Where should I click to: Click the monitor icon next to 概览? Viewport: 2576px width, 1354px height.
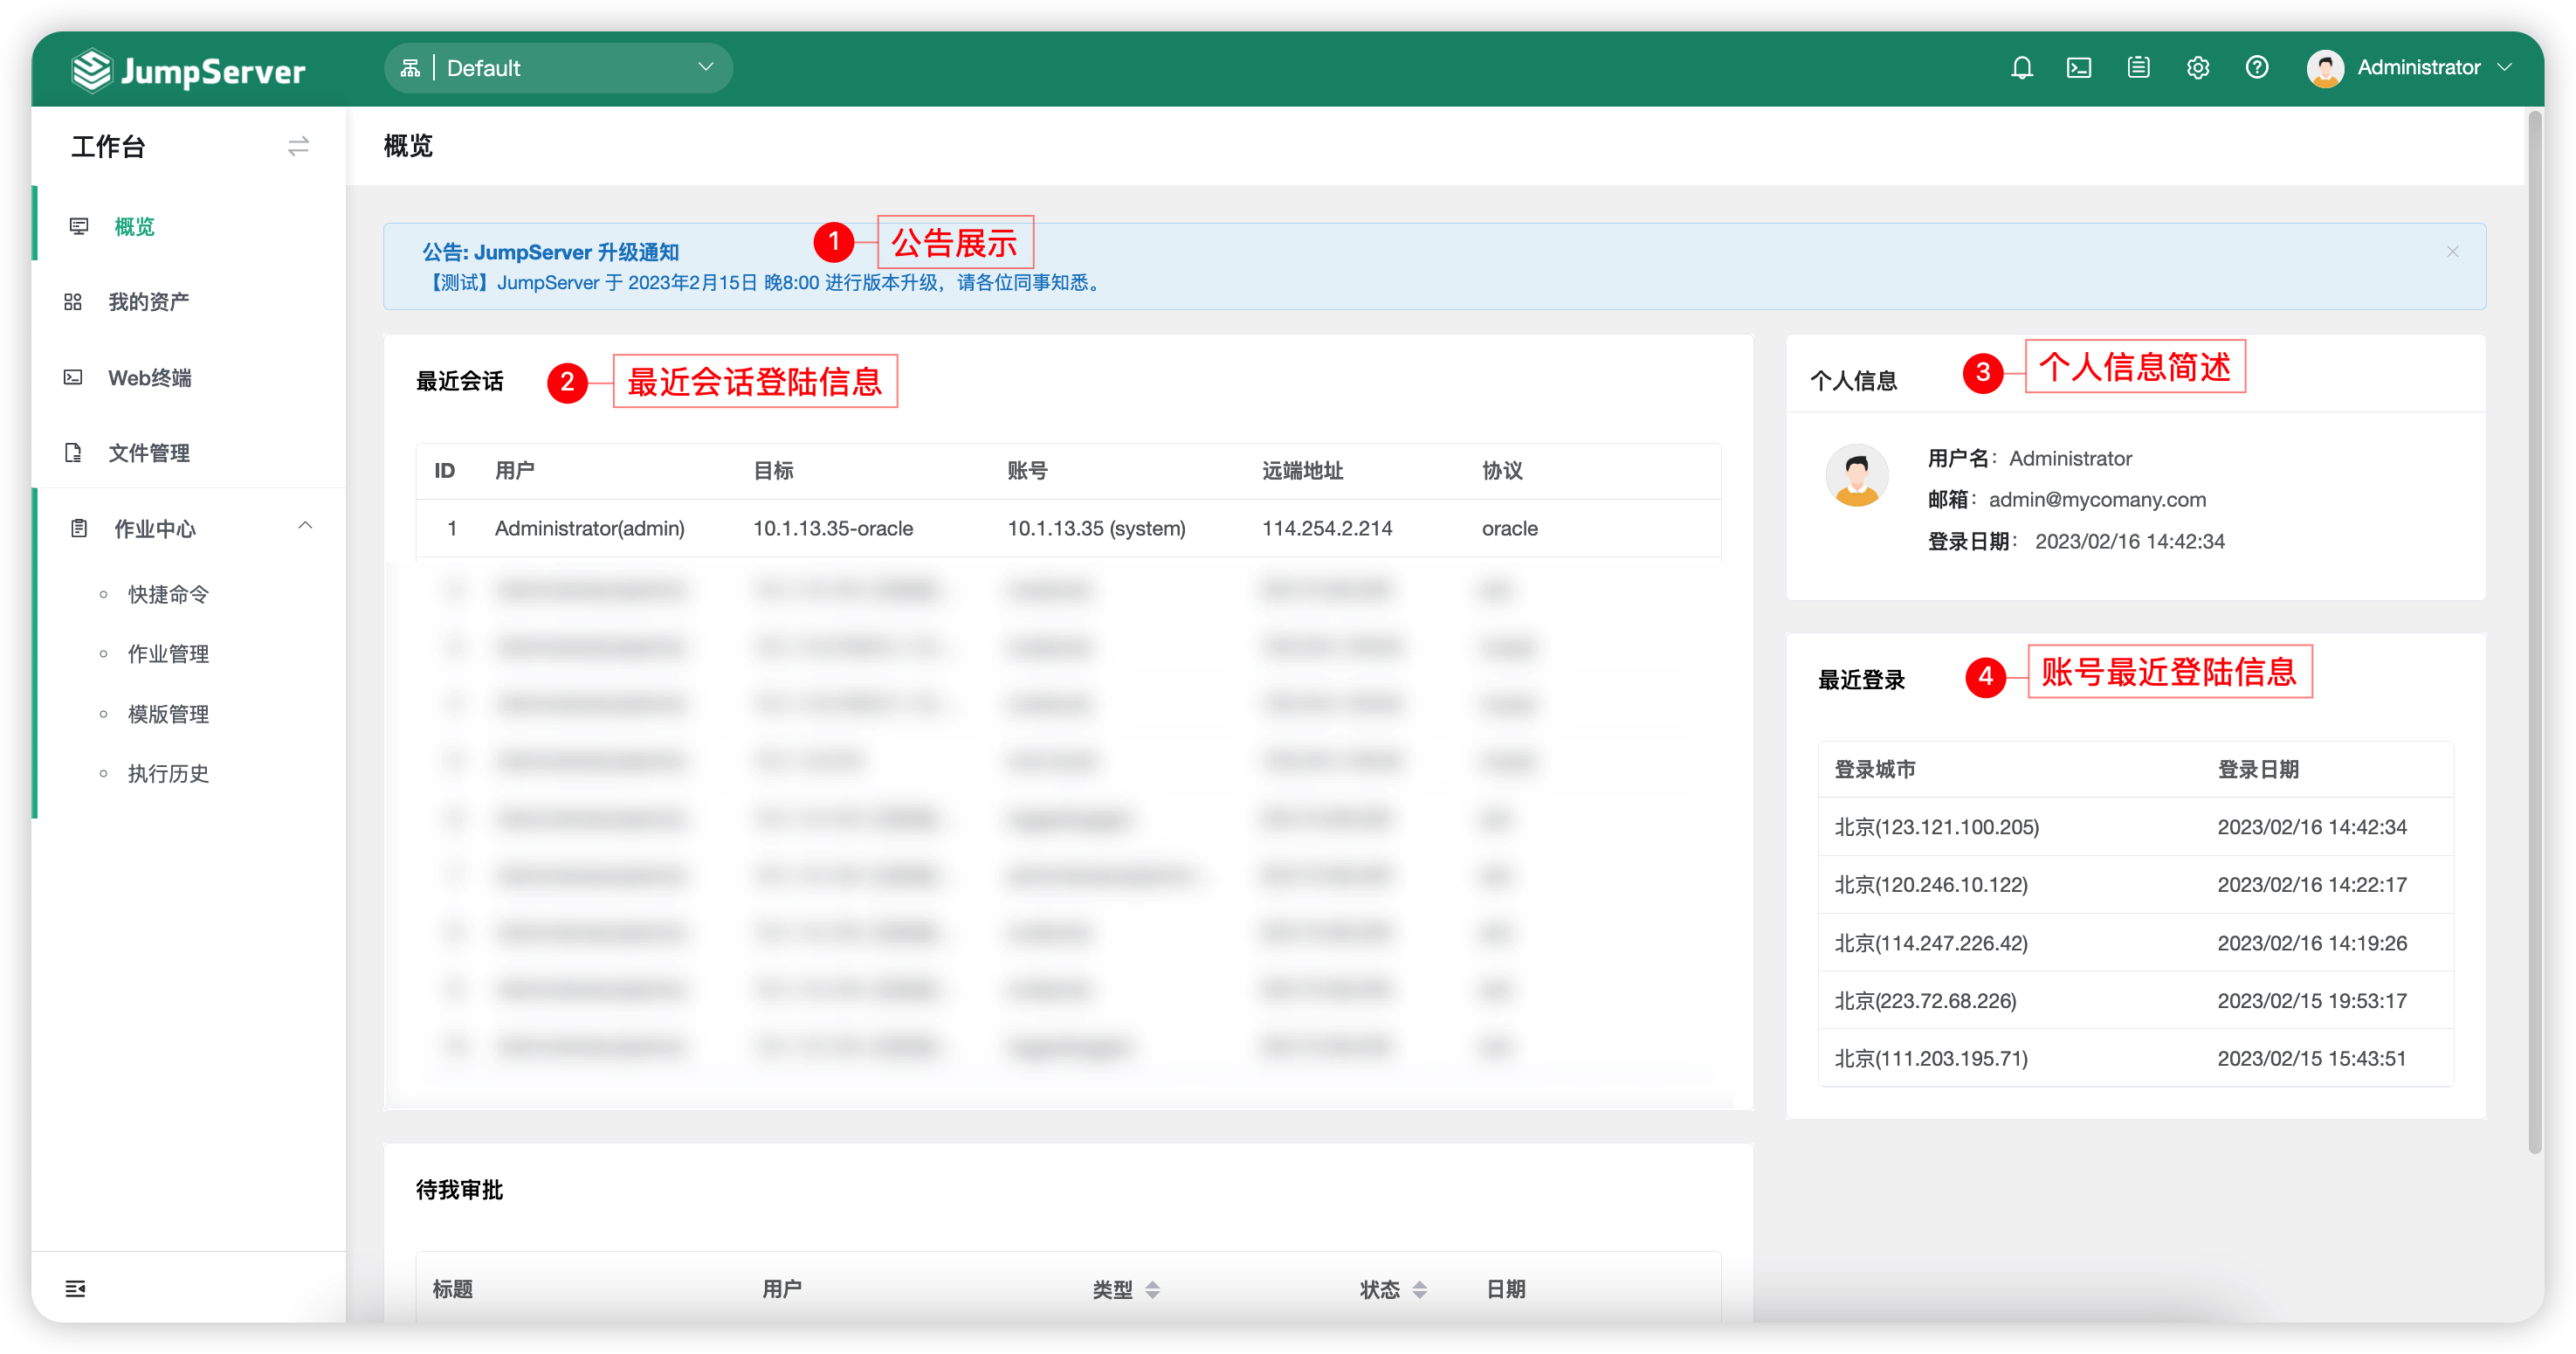point(79,227)
